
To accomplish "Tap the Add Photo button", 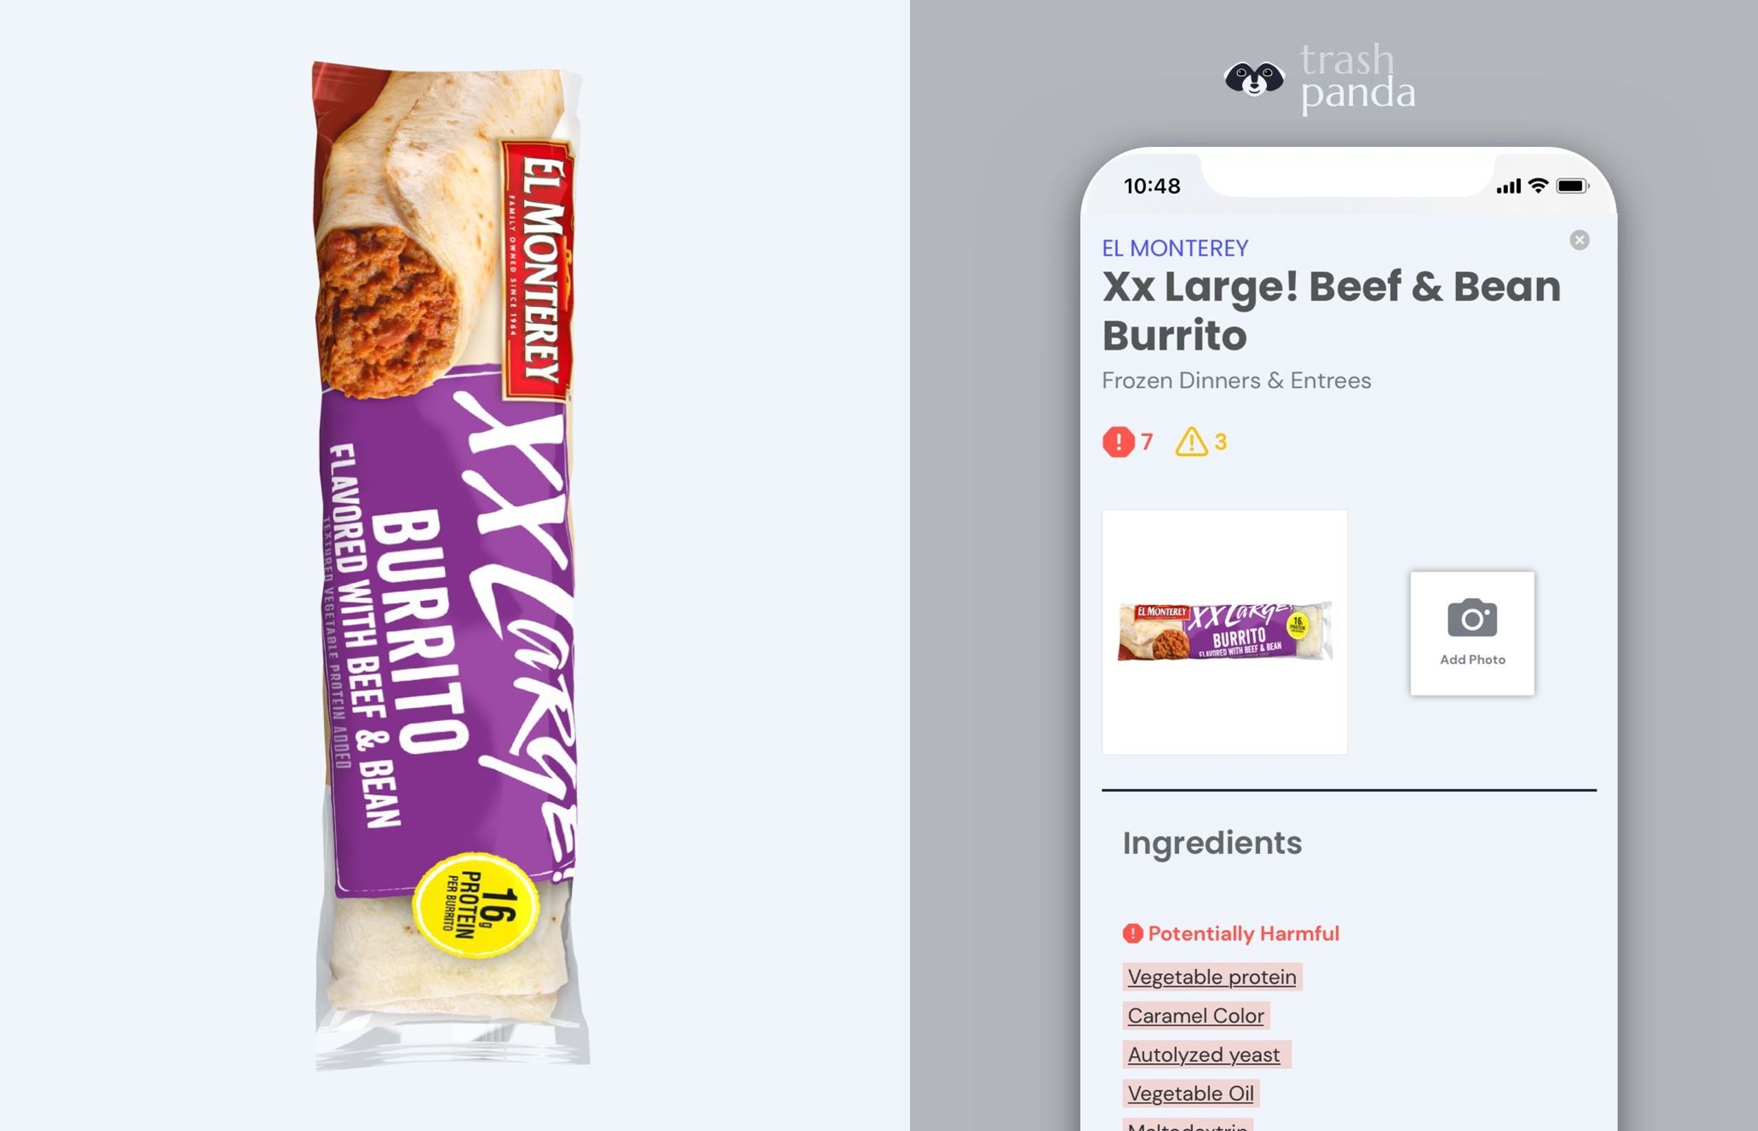I will (1472, 634).
